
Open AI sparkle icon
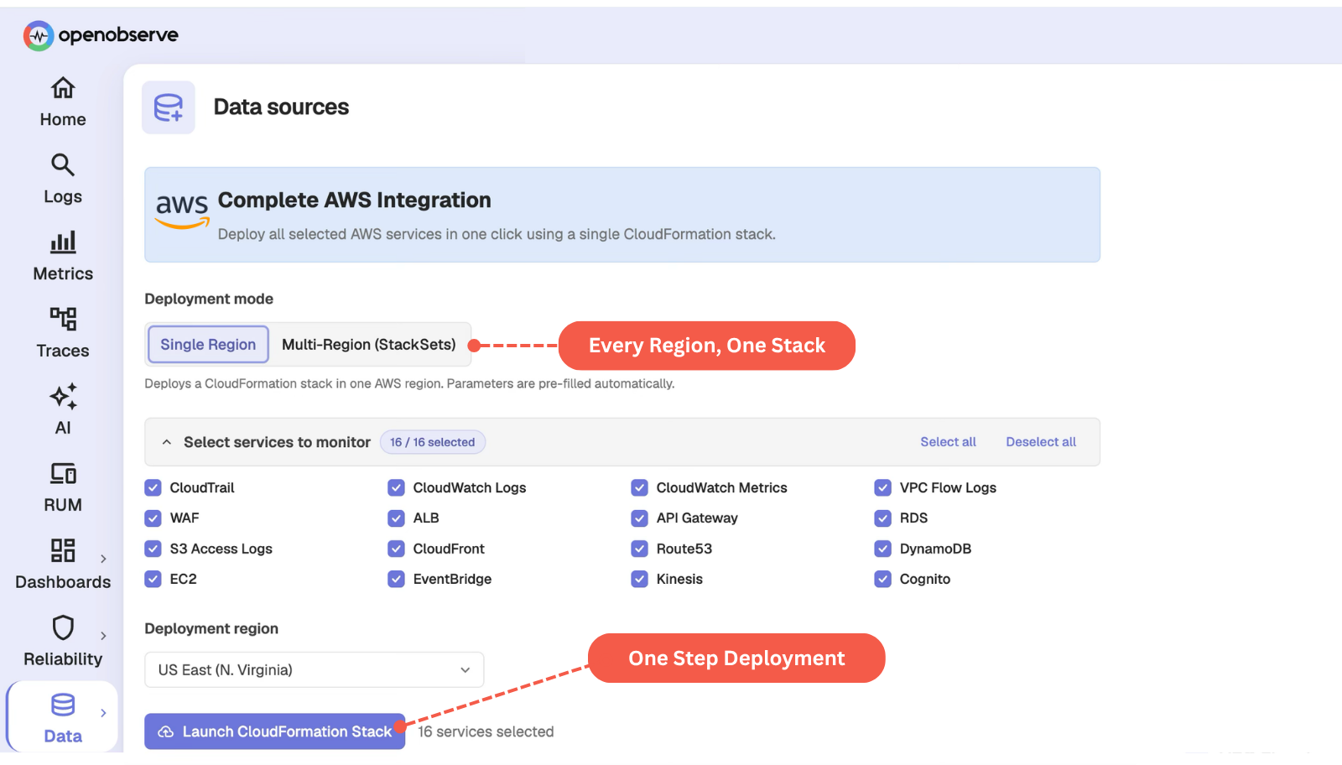(63, 396)
